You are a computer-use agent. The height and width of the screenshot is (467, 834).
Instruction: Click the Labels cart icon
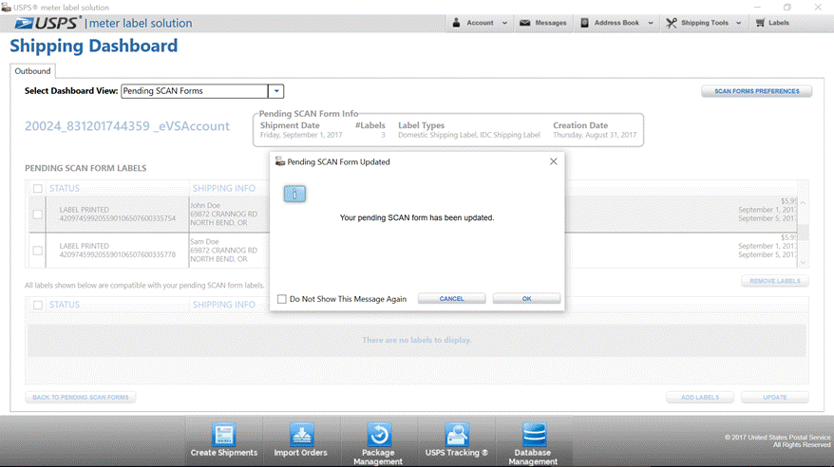click(760, 23)
